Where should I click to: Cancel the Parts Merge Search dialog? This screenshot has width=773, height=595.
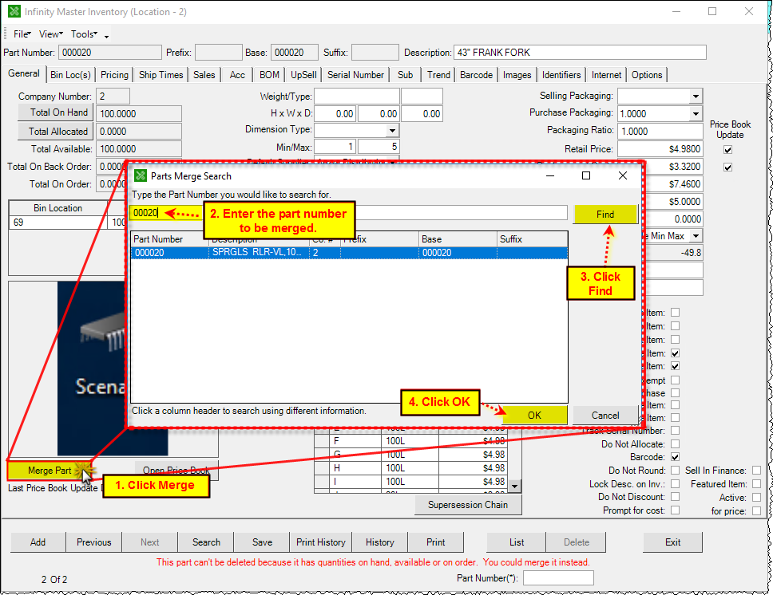tap(605, 416)
